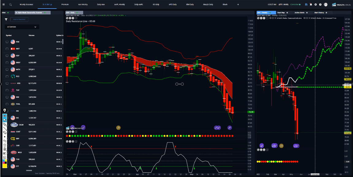The image size is (353, 177).
Task: Toggle annotation visibility eye icon
Action: click(x=5, y=116)
